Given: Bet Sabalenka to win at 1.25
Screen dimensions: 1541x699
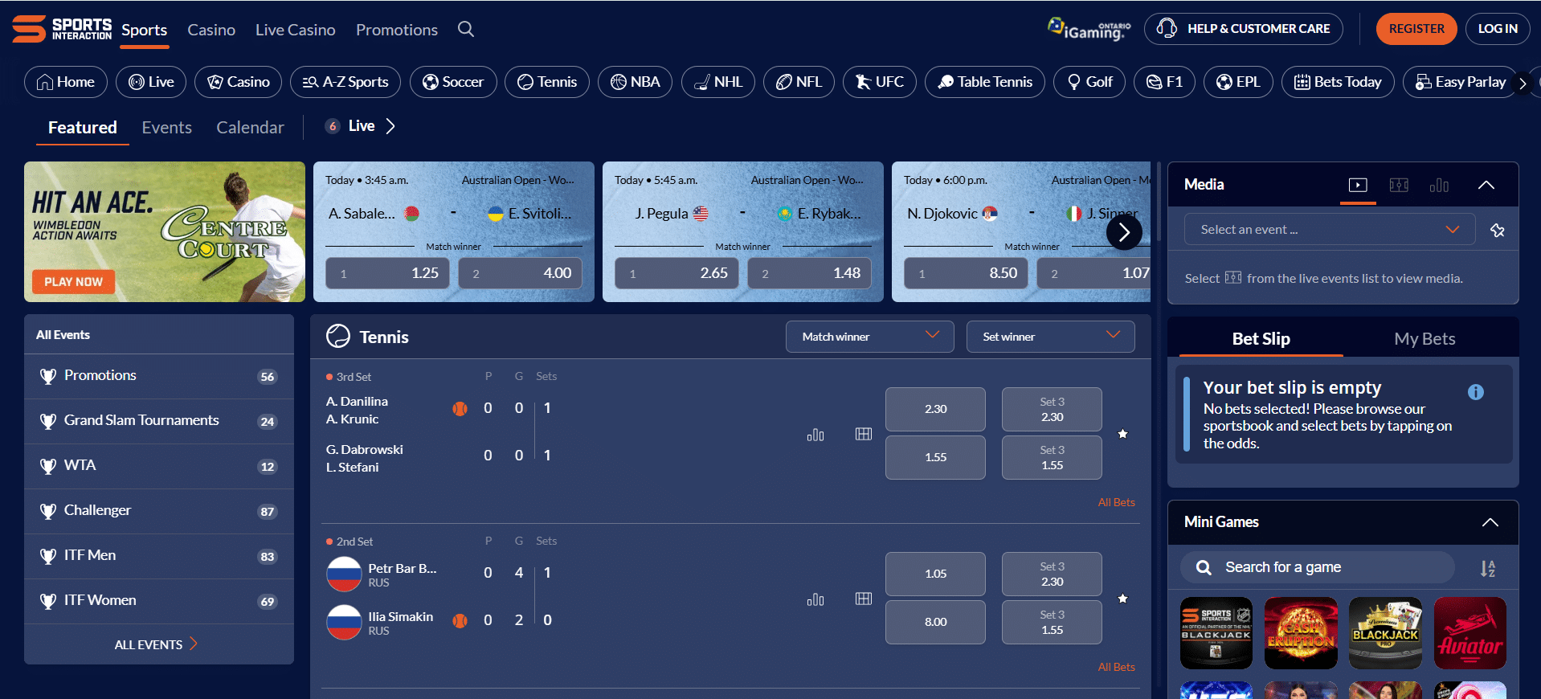Looking at the screenshot, I should coord(387,273).
